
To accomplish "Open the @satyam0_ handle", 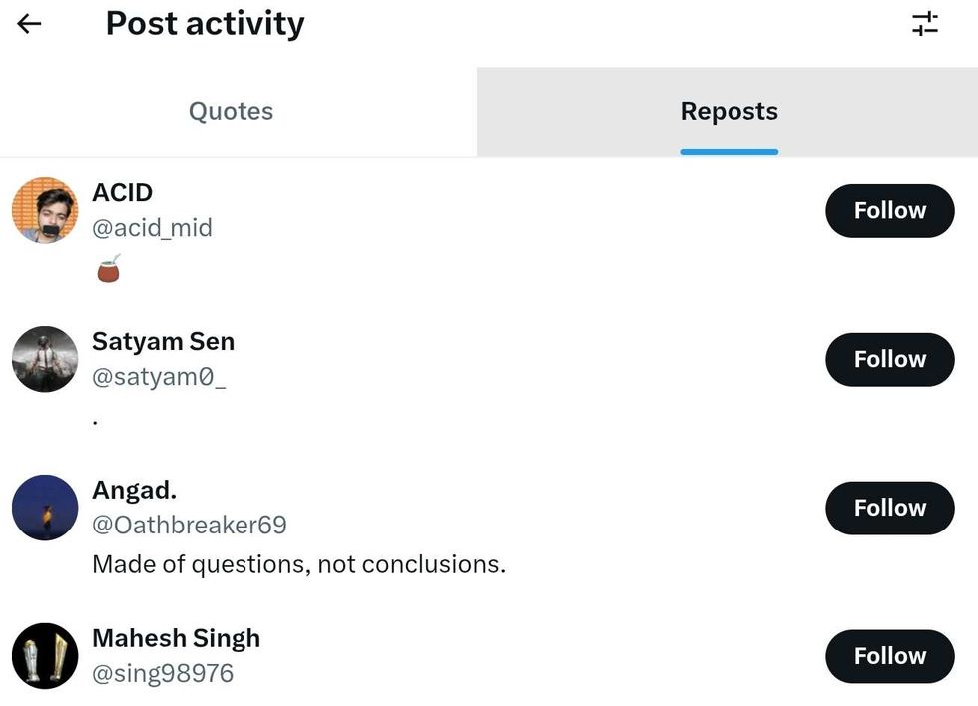I will 159,377.
